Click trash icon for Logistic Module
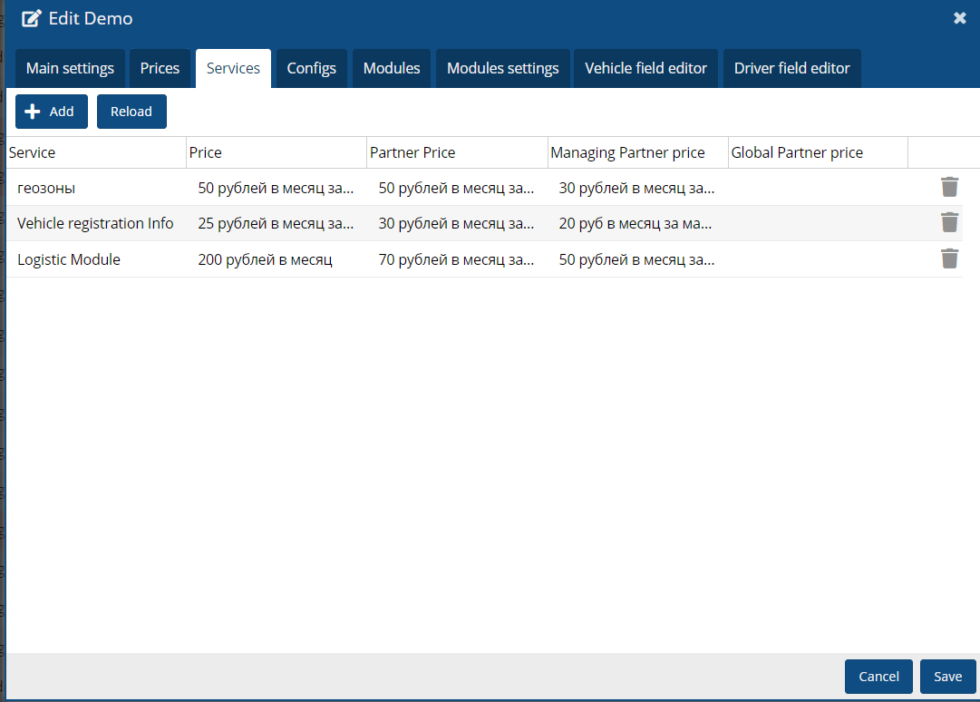Viewport: 980px width, 702px height. tap(949, 259)
